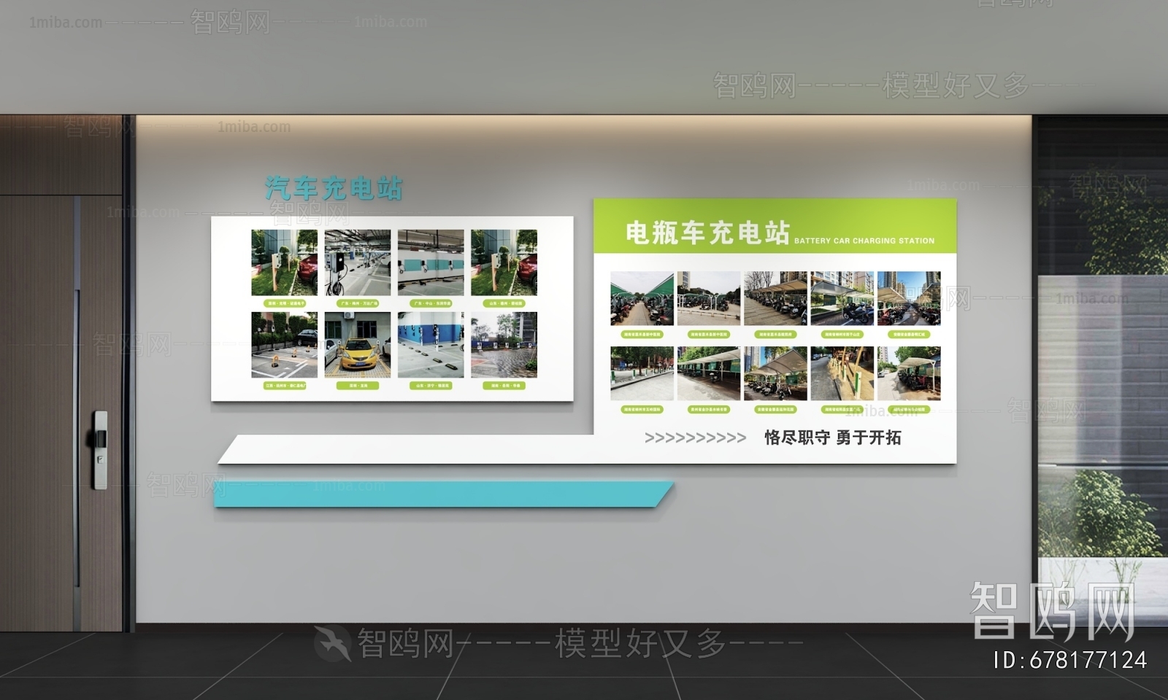Viewport: 1168px width, 700px height.
Task: Click the 恪尽职守 勇于开拓 slogan text
Action: coord(832,437)
